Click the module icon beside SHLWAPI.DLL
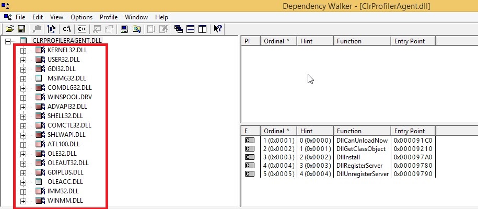Screen dimensions: 478x209 coord(40,135)
